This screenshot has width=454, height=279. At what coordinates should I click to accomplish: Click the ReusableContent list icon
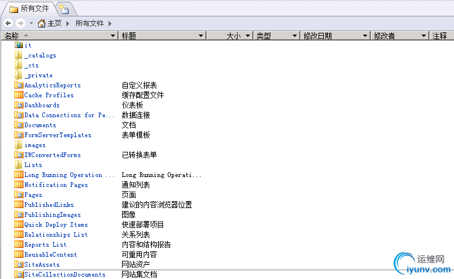[19, 254]
